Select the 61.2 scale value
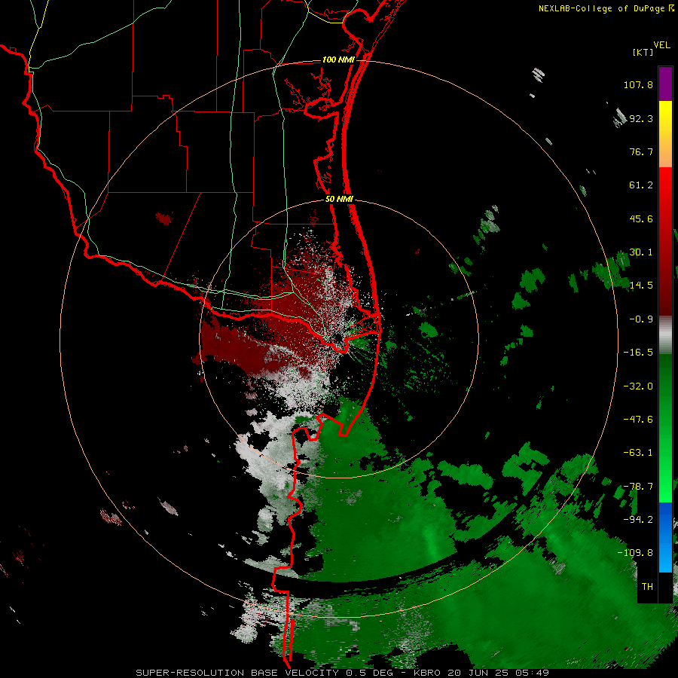The height and width of the screenshot is (678, 678). [x=641, y=185]
